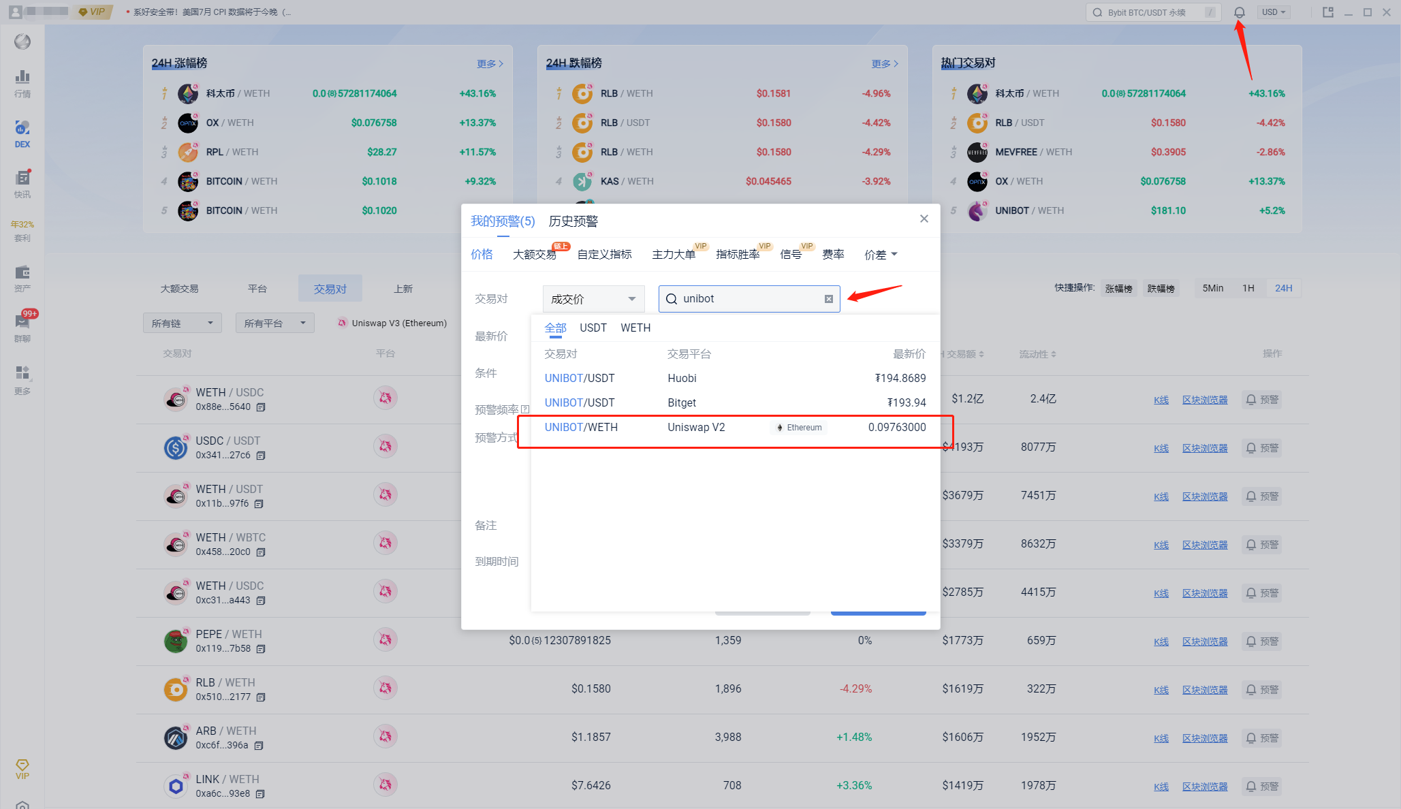Select the 1H time range
The image size is (1401, 809).
click(x=1248, y=288)
